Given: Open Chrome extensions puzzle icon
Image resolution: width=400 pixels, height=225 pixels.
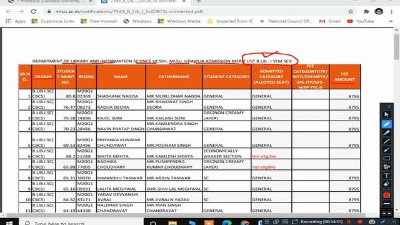Looking at the screenshot, I should (366, 11).
